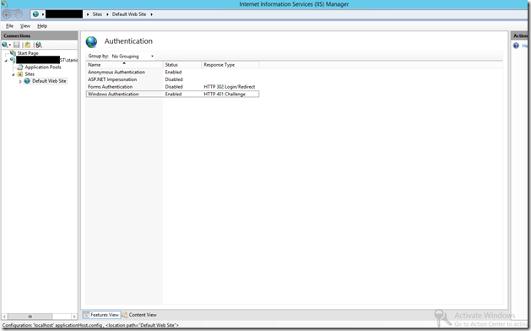Open the File menu
The height and width of the screenshot is (331, 531).
(9, 25)
